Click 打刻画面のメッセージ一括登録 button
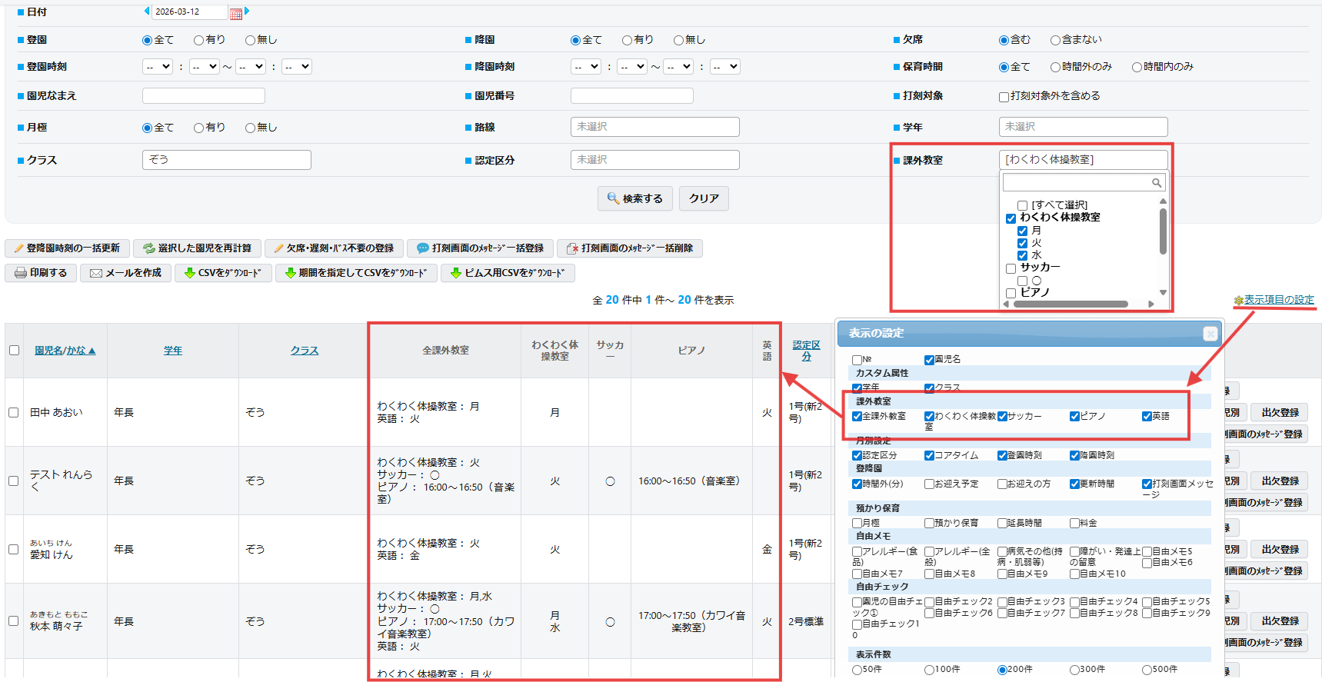1322x682 pixels. click(x=480, y=248)
